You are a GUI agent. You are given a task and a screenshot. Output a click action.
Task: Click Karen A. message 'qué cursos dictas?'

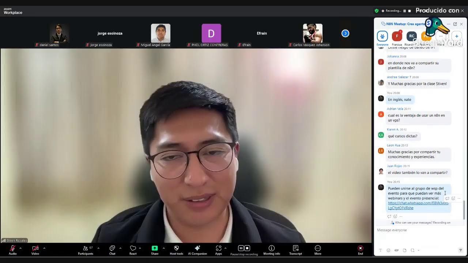tap(403, 136)
